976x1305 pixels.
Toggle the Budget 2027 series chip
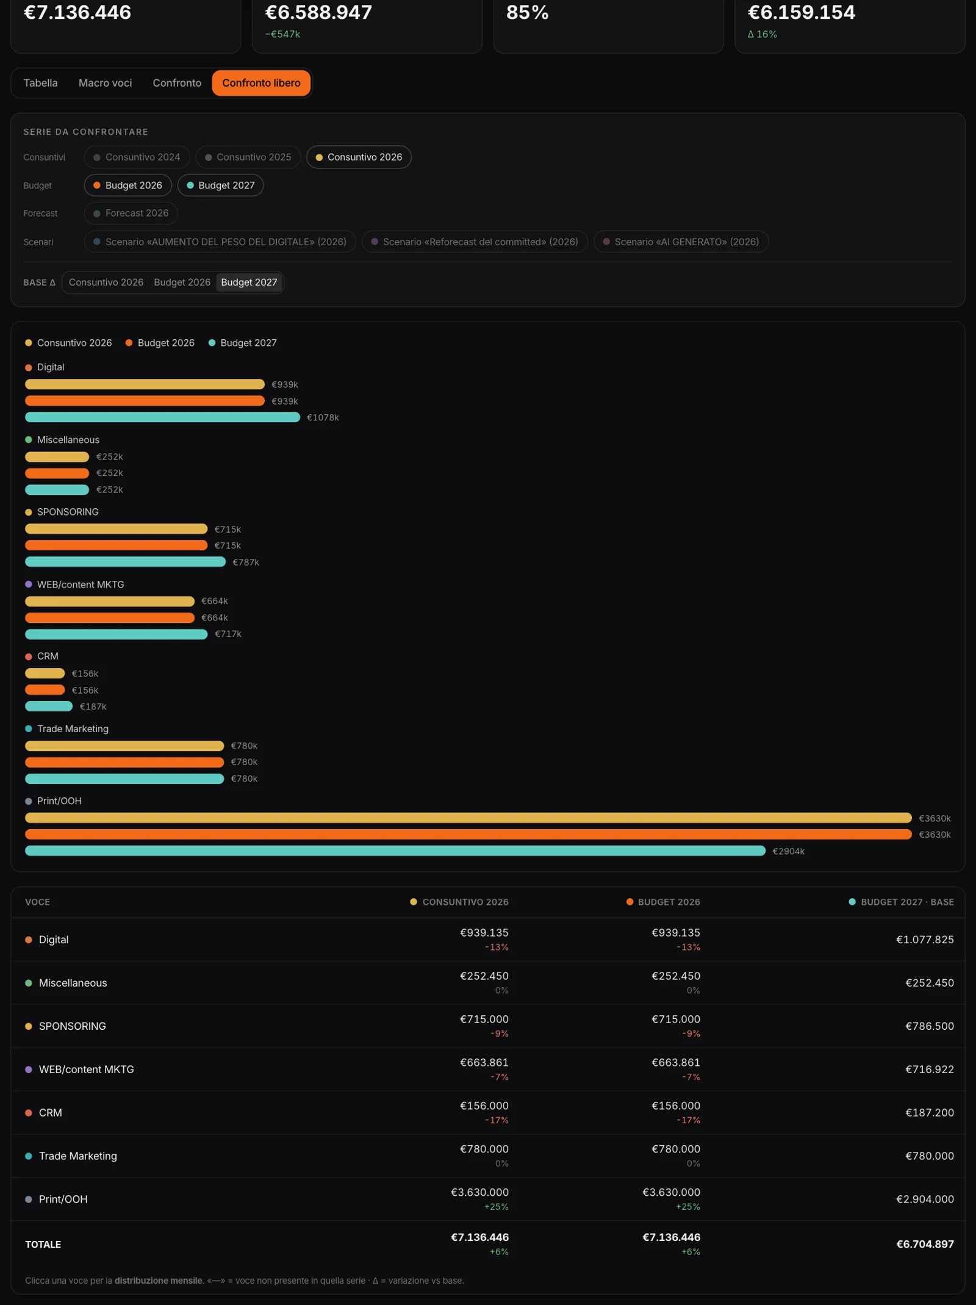click(x=220, y=185)
